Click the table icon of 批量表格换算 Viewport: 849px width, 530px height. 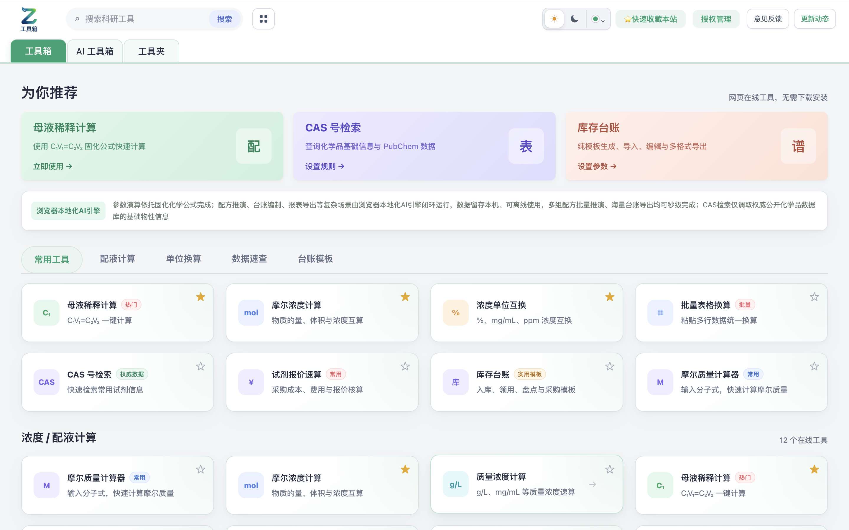[x=660, y=313]
